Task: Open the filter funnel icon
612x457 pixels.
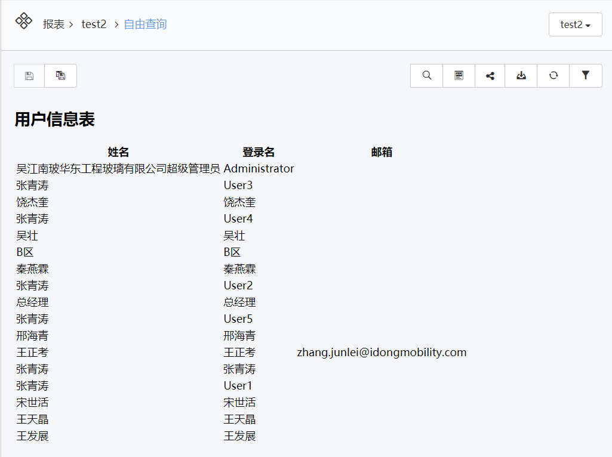Action: (585, 76)
